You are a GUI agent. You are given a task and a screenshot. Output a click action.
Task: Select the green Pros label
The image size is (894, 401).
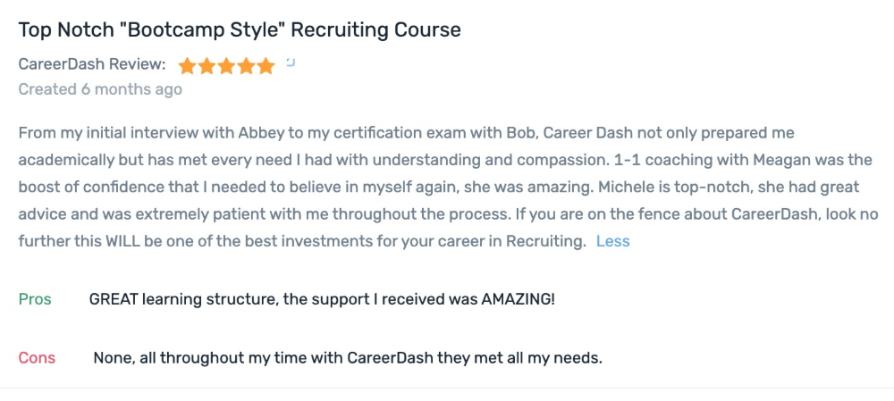[35, 299]
